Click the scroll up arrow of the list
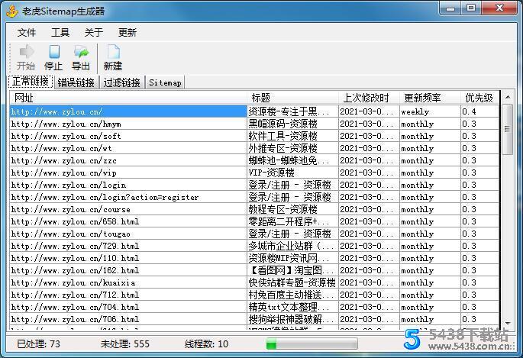Image resolution: width=523 pixels, height=358 pixels. 507,98
